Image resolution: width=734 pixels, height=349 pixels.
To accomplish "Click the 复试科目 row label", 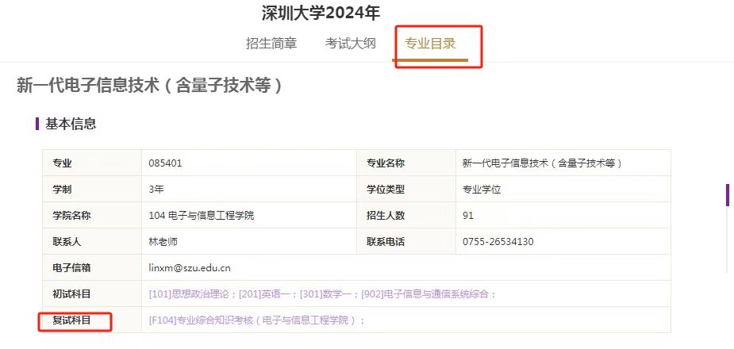I will point(72,320).
